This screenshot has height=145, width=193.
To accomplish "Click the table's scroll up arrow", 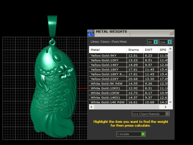I will [x=170, y=49].
